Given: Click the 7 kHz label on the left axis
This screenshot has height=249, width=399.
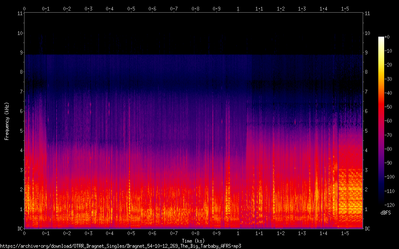Looking at the screenshot, I should pyautogui.click(x=21, y=92).
